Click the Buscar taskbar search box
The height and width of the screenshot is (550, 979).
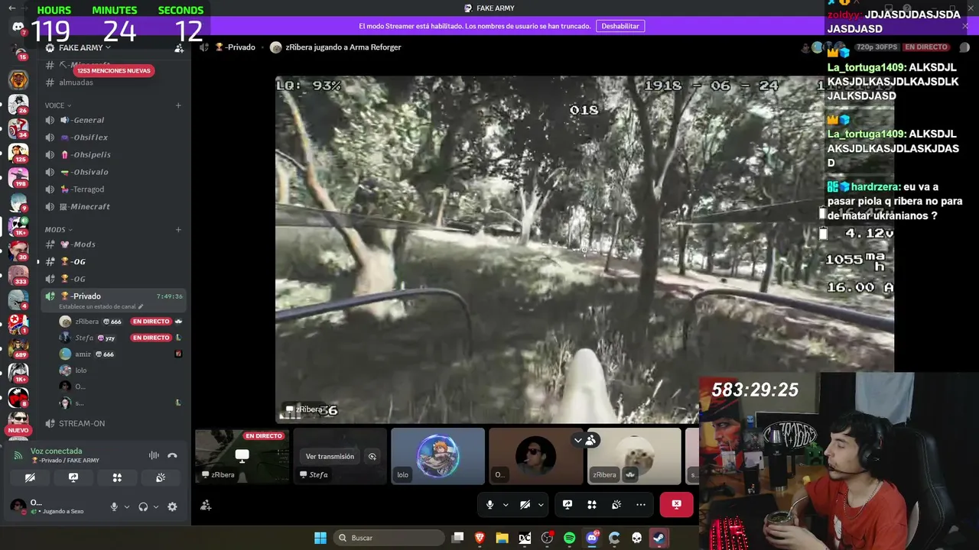[389, 538]
